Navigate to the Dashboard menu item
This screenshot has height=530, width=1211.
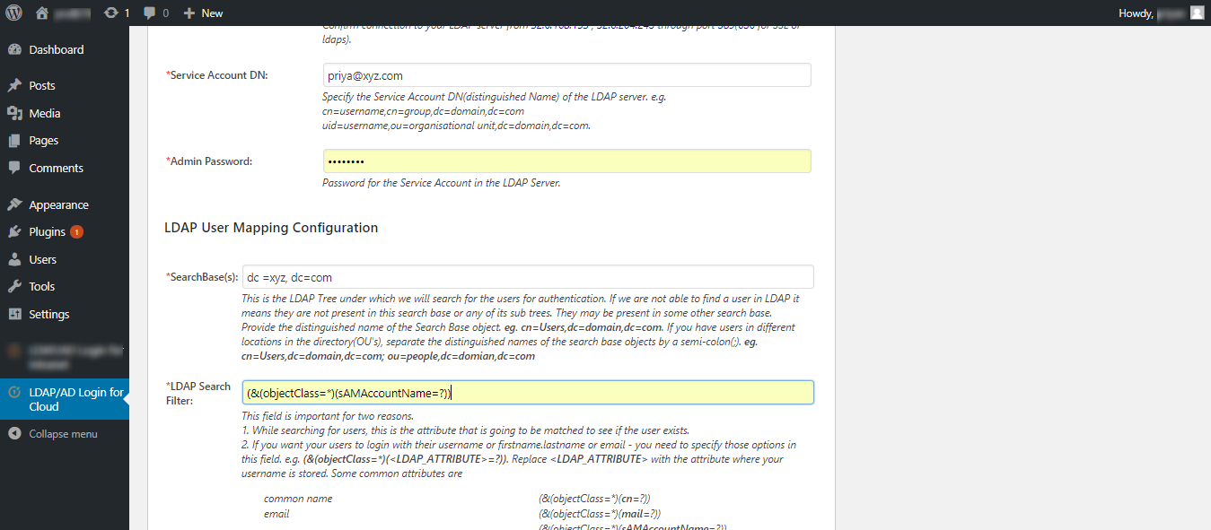[56, 49]
